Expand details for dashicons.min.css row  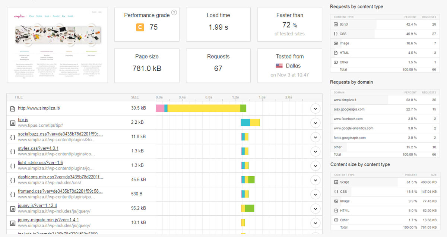tap(315, 180)
